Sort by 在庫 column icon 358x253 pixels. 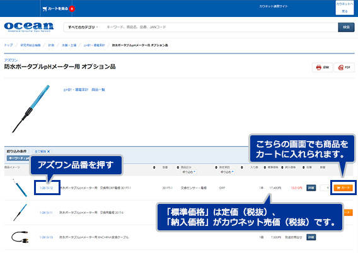304,167
